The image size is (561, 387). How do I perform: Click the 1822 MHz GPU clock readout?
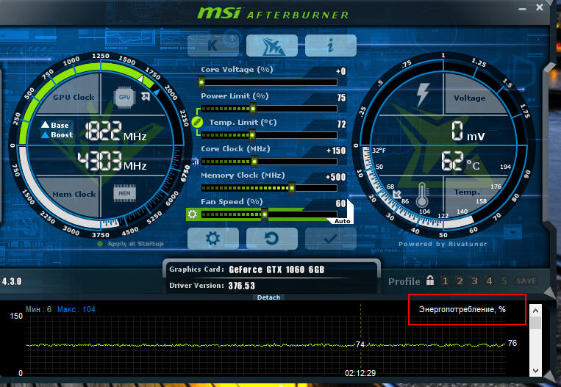[115, 131]
